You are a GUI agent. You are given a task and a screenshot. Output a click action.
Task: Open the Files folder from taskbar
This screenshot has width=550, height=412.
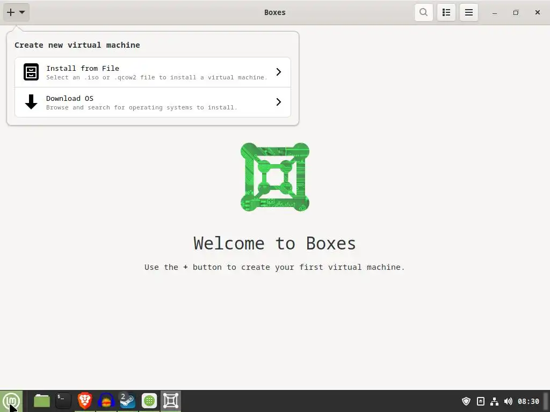tap(42, 401)
